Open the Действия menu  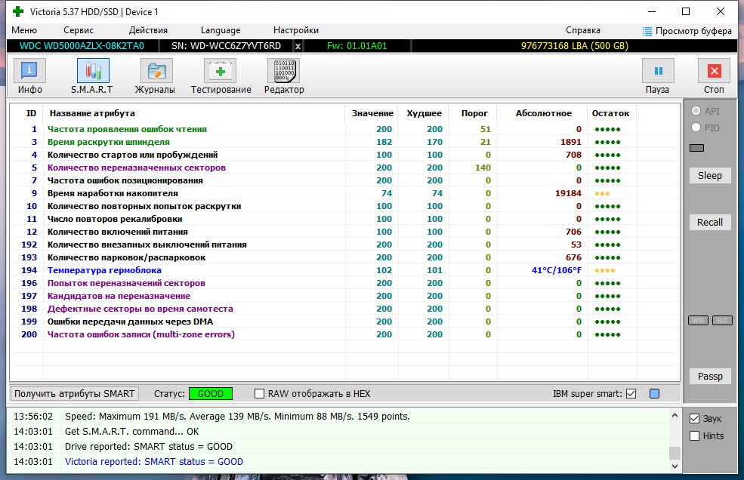(x=148, y=30)
